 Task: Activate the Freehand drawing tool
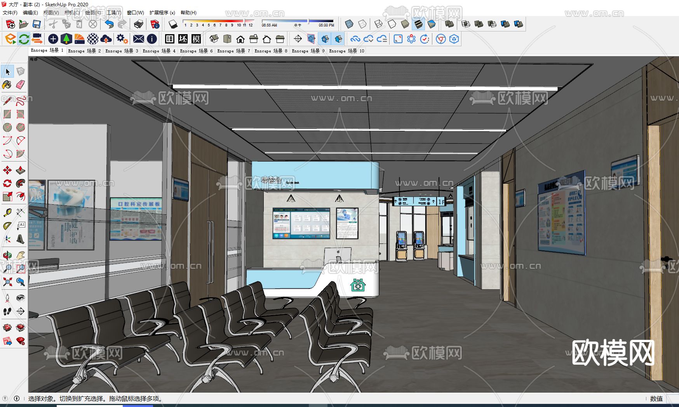point(21,101)
